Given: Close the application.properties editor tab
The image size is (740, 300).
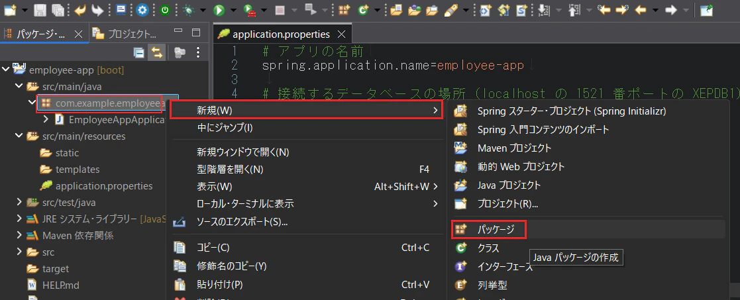Looking at the screenshot, I should coord(342,34).
